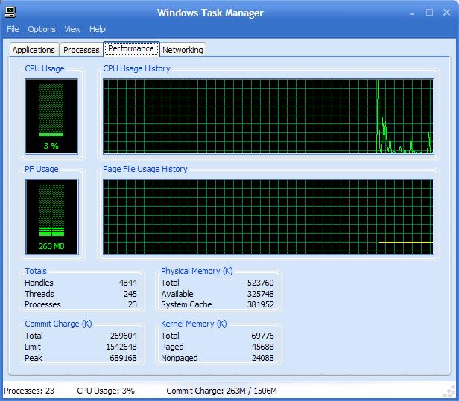Click the 'Kernel Memory (K)' group heading
459x401 pixels.
194,324
